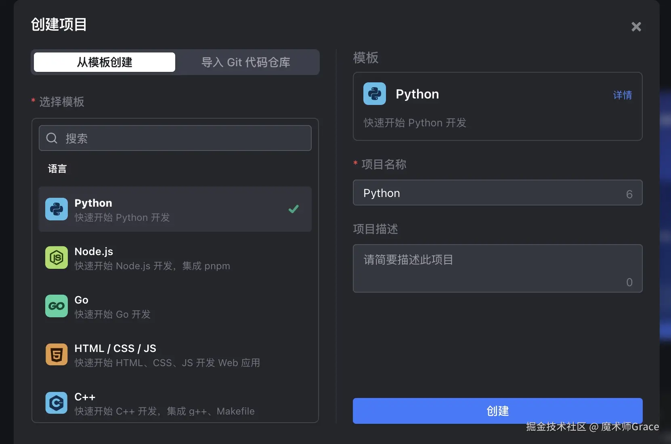Click the green checkmark on Python

click(x=294, y=209)
